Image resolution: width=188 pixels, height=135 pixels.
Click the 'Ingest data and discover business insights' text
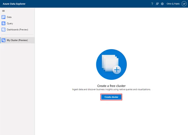pos(111,89)
